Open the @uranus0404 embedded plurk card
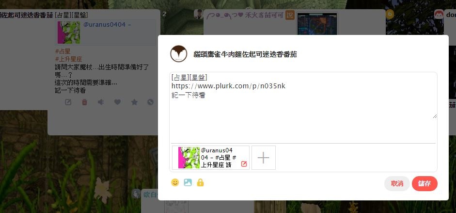The width and height of the screenshot is (456, 213). (x=106, y=33)
